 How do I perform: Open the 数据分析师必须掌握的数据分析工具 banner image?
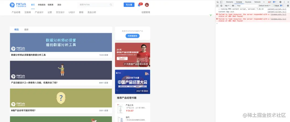click(x=61, y=42)
